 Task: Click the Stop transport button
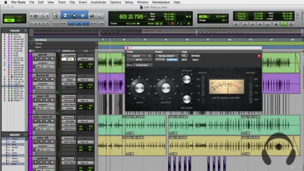click(276, 24)
